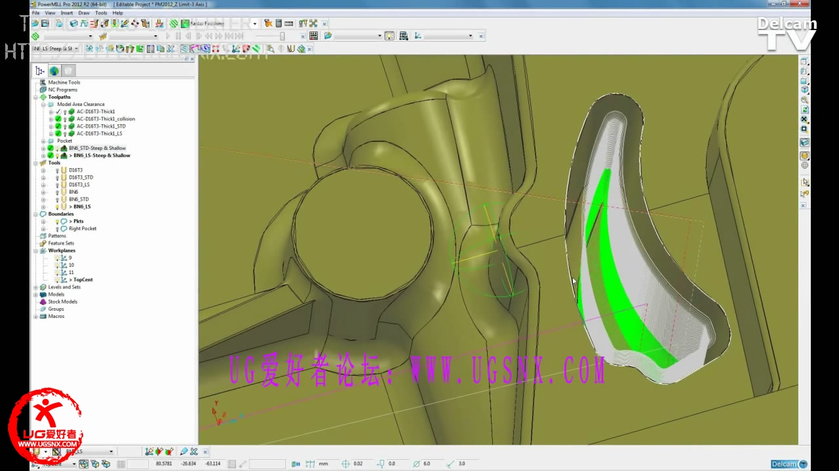Toggle light bulb for Pkts boundary
This screenshot has height=471, width=839.
click(x=57, y=221)
